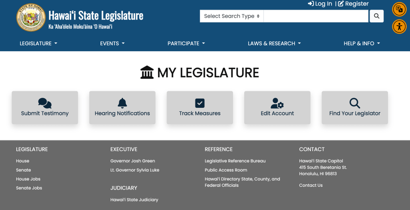Visit the Lt. Governor Sylvia Luke link
Screen dimensions: 410x210
click(x=135, y=170)
